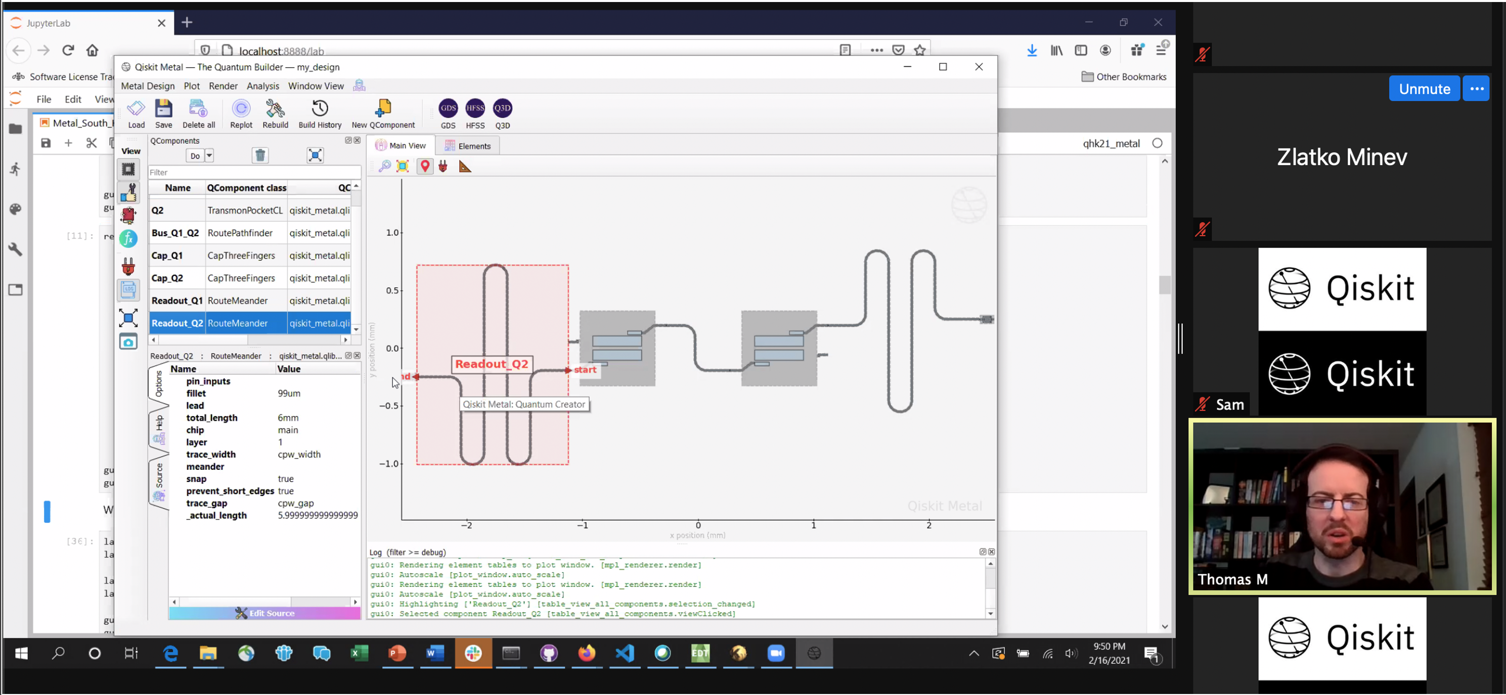Click the Load toolbar icon

coord(136,113)
